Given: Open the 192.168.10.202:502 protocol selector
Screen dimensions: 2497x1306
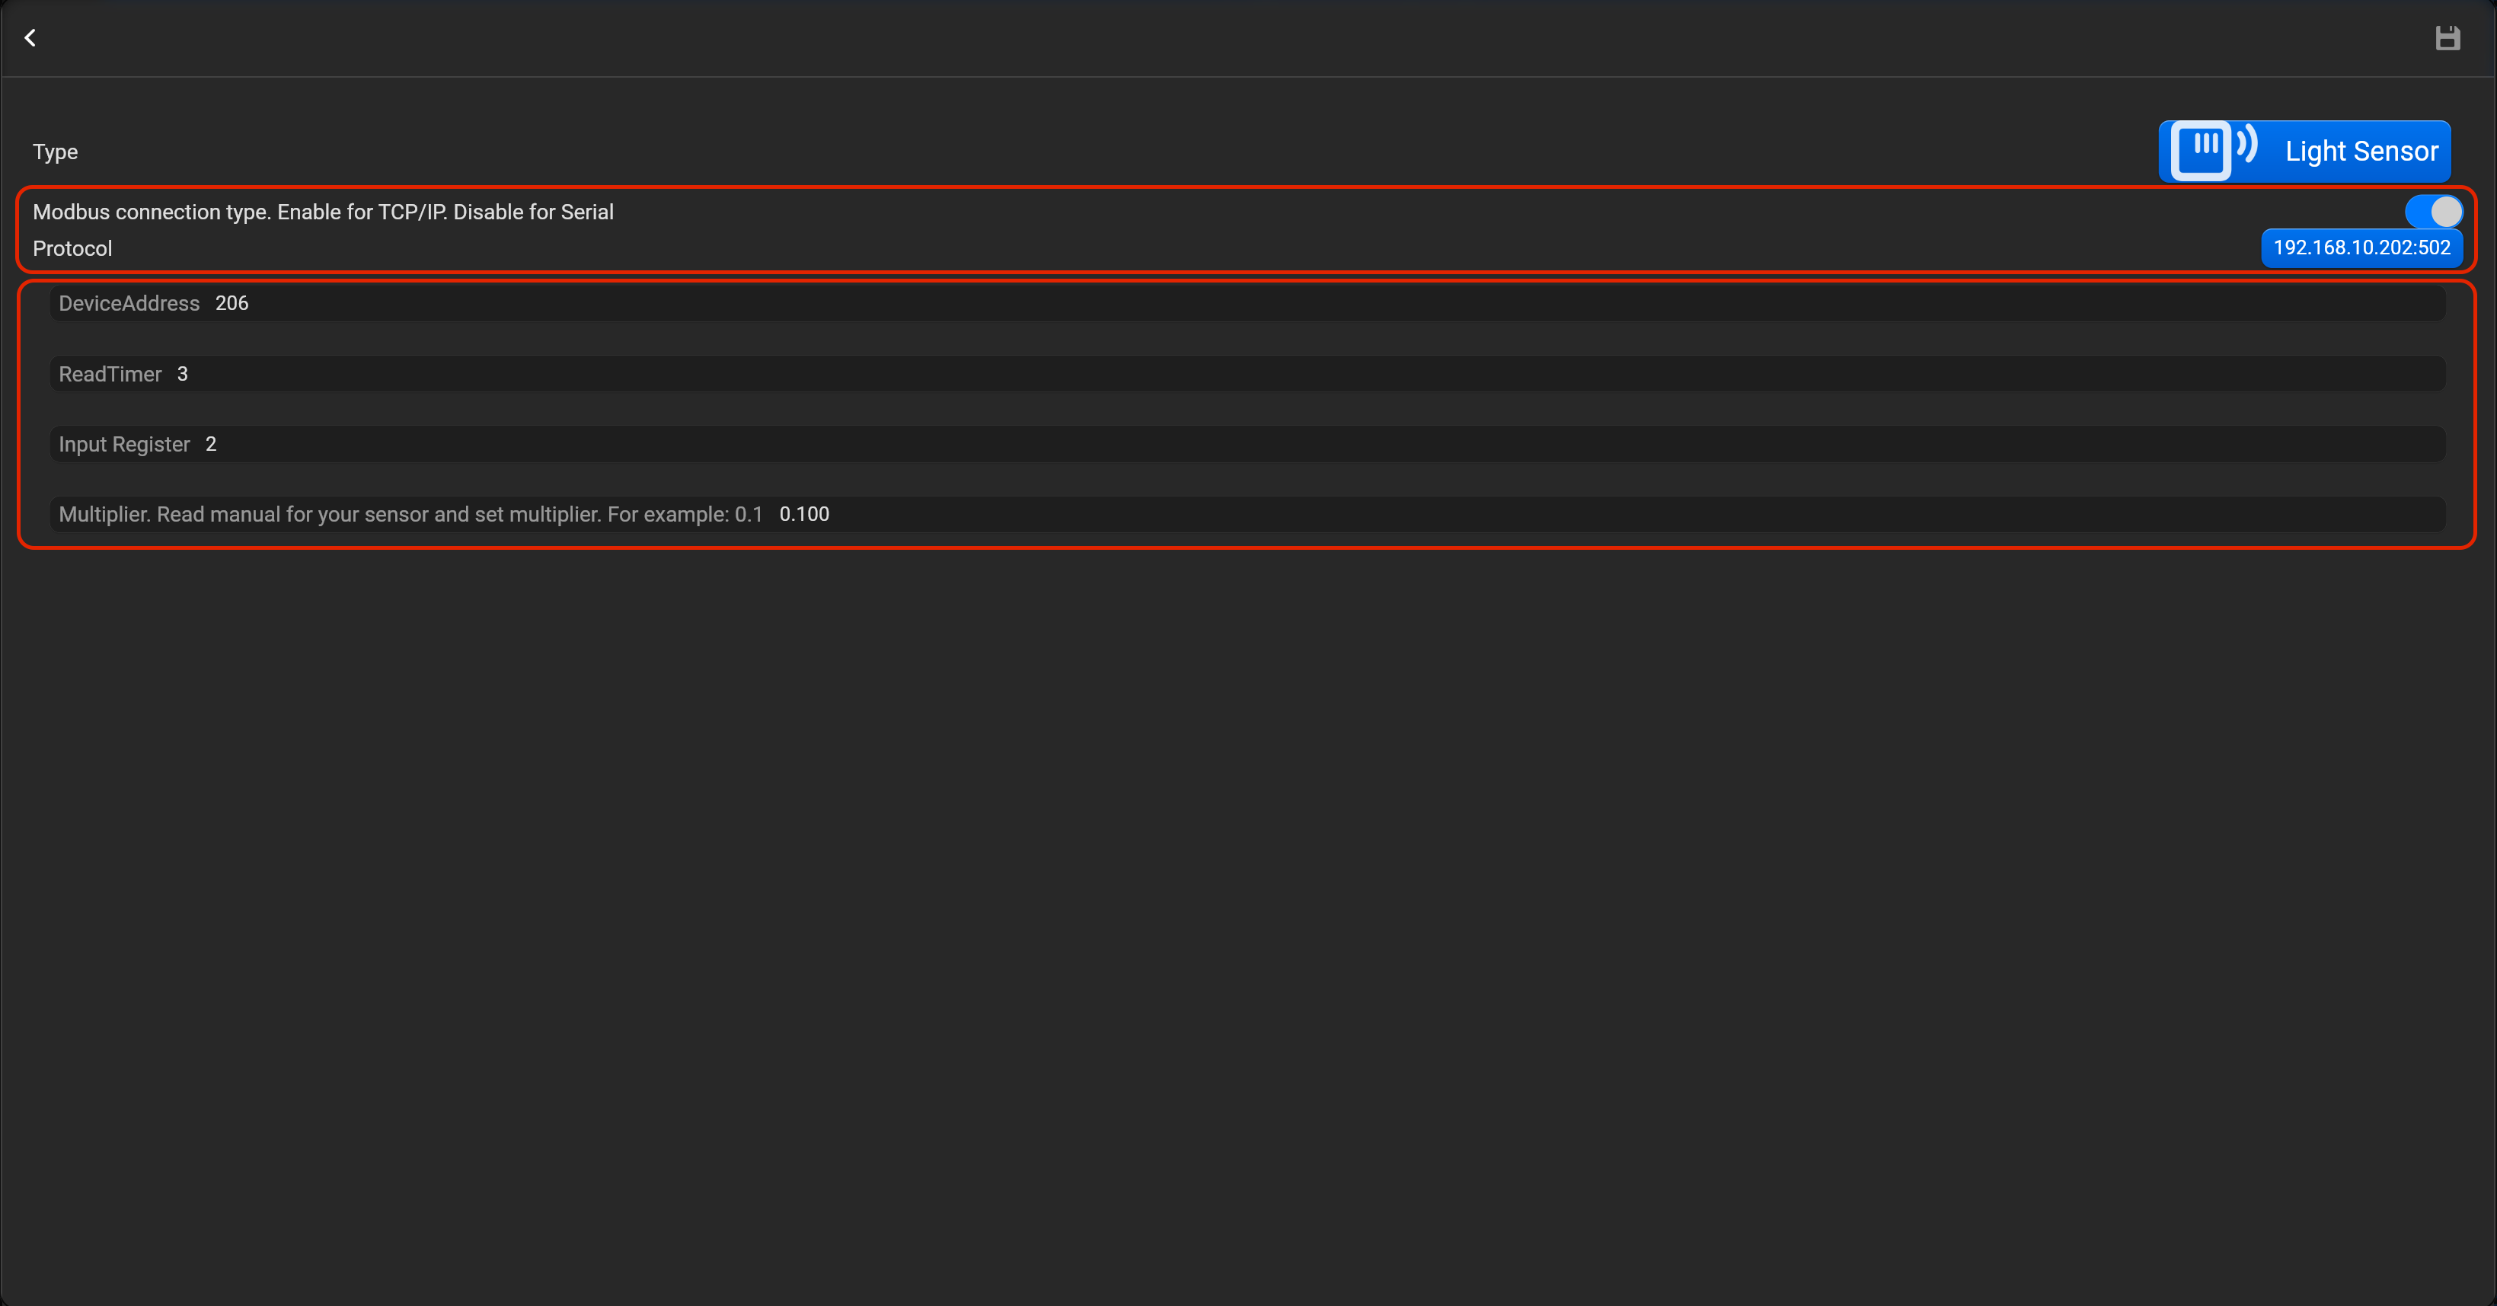Looking at the screenshot, I should [x=2361, y=248].
